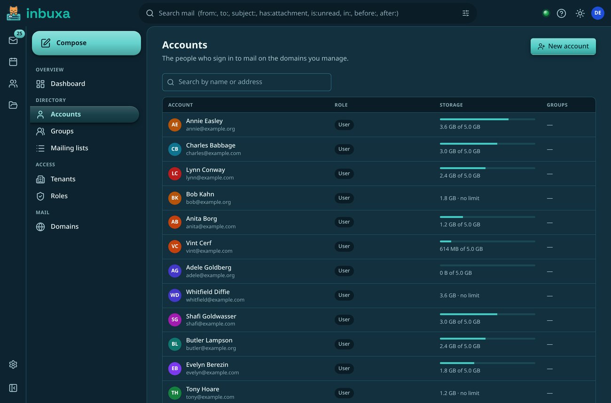The height and width of the screenshot is (403, 611).
Task: Click Lynn Conway's LC avatar
Action: pyautogui.click(x=175, y=173)
